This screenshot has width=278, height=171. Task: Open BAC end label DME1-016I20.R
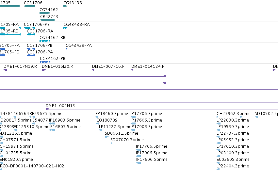click(57, 66)
